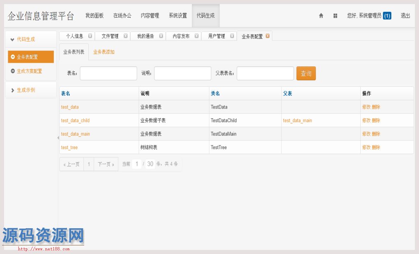Open the test_data_child table link

click(75, 120)
